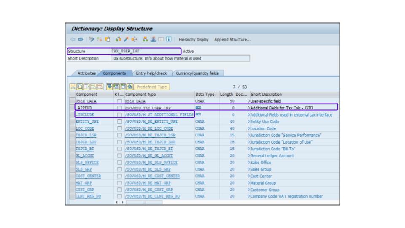Screen dimensions: 405x228
Task: Click the Hierarchy Display button
Action: point(194,40)
